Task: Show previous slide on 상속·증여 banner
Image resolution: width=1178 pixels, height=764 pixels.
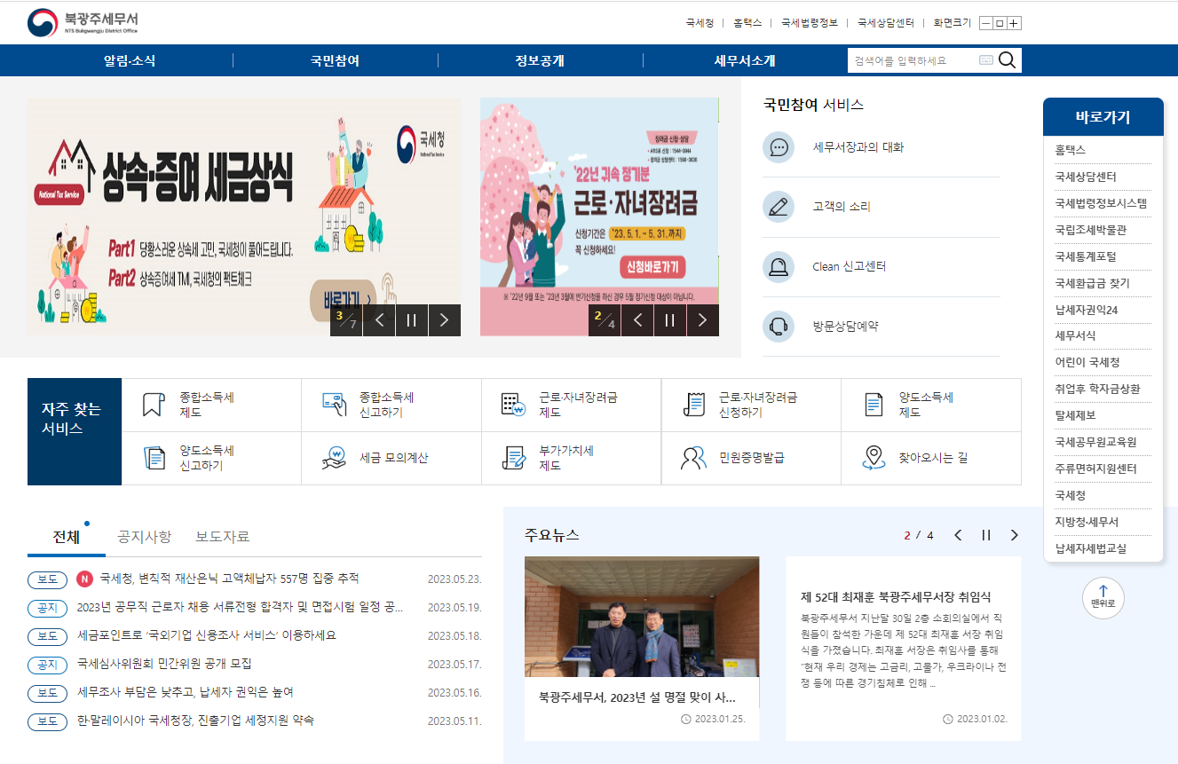Action: [379, 320]
